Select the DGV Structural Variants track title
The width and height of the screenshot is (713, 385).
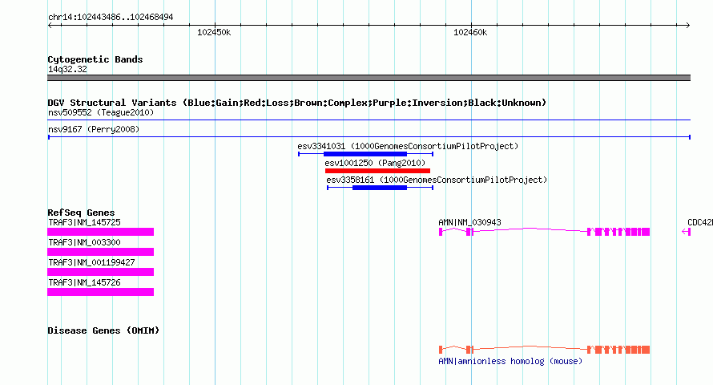click(x=297, y=103)
